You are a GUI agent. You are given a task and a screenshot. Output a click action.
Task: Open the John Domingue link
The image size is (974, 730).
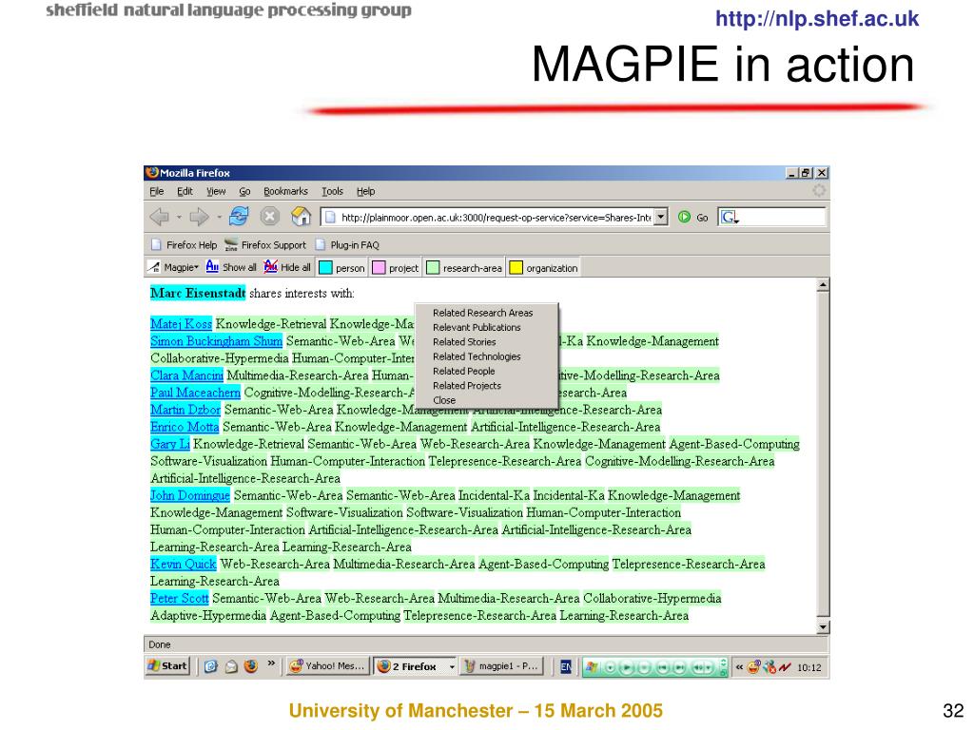pos(190,495)
